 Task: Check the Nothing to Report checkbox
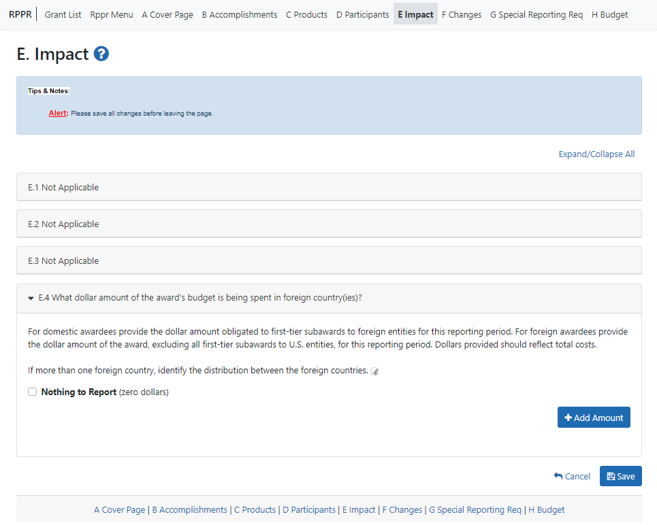pyautogui.click(x=32, y=392)
